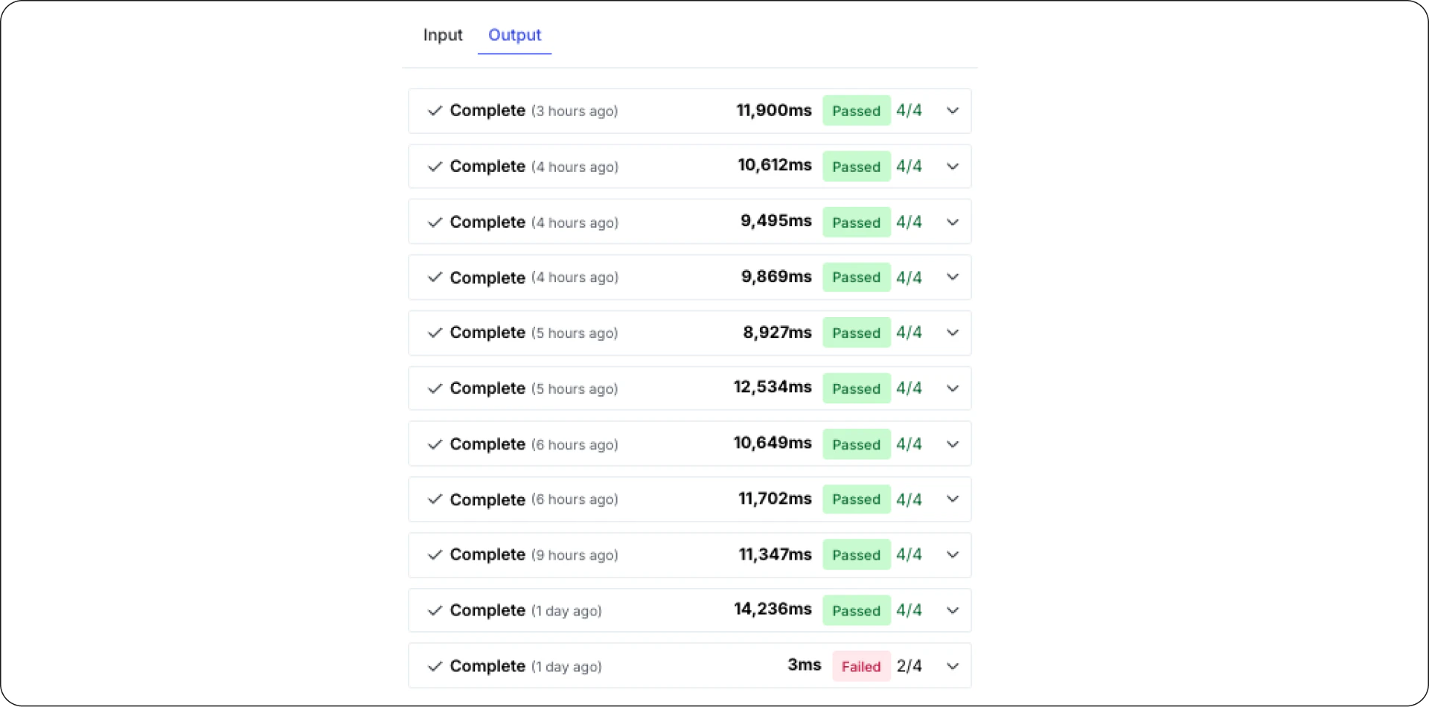Click the 14,236ms duration value
This screenshot has height=707, width=1429.
pos(773,610)
